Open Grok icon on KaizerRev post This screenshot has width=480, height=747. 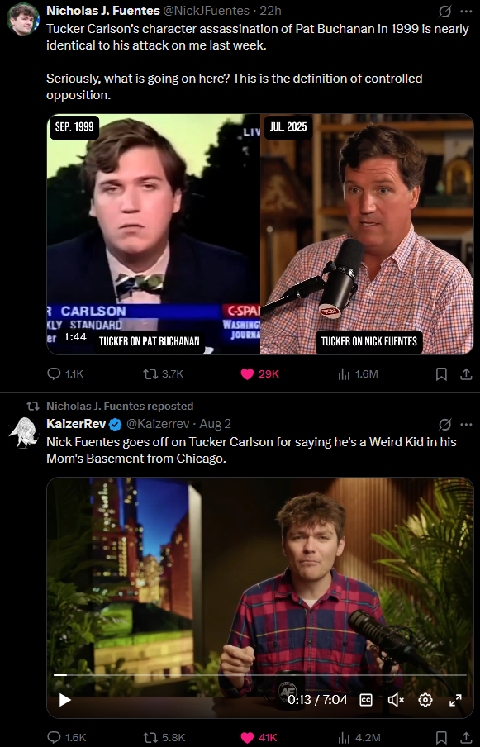tap(444, 424)
